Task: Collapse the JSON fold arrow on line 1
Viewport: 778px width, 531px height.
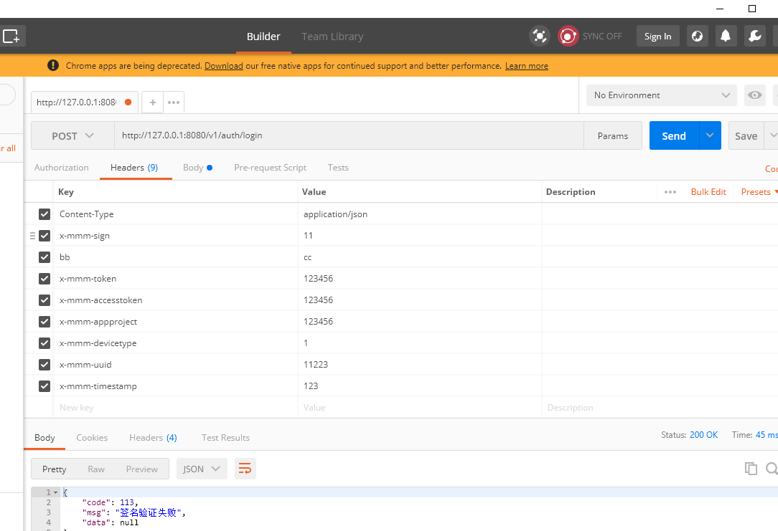Action: point(55,492)
